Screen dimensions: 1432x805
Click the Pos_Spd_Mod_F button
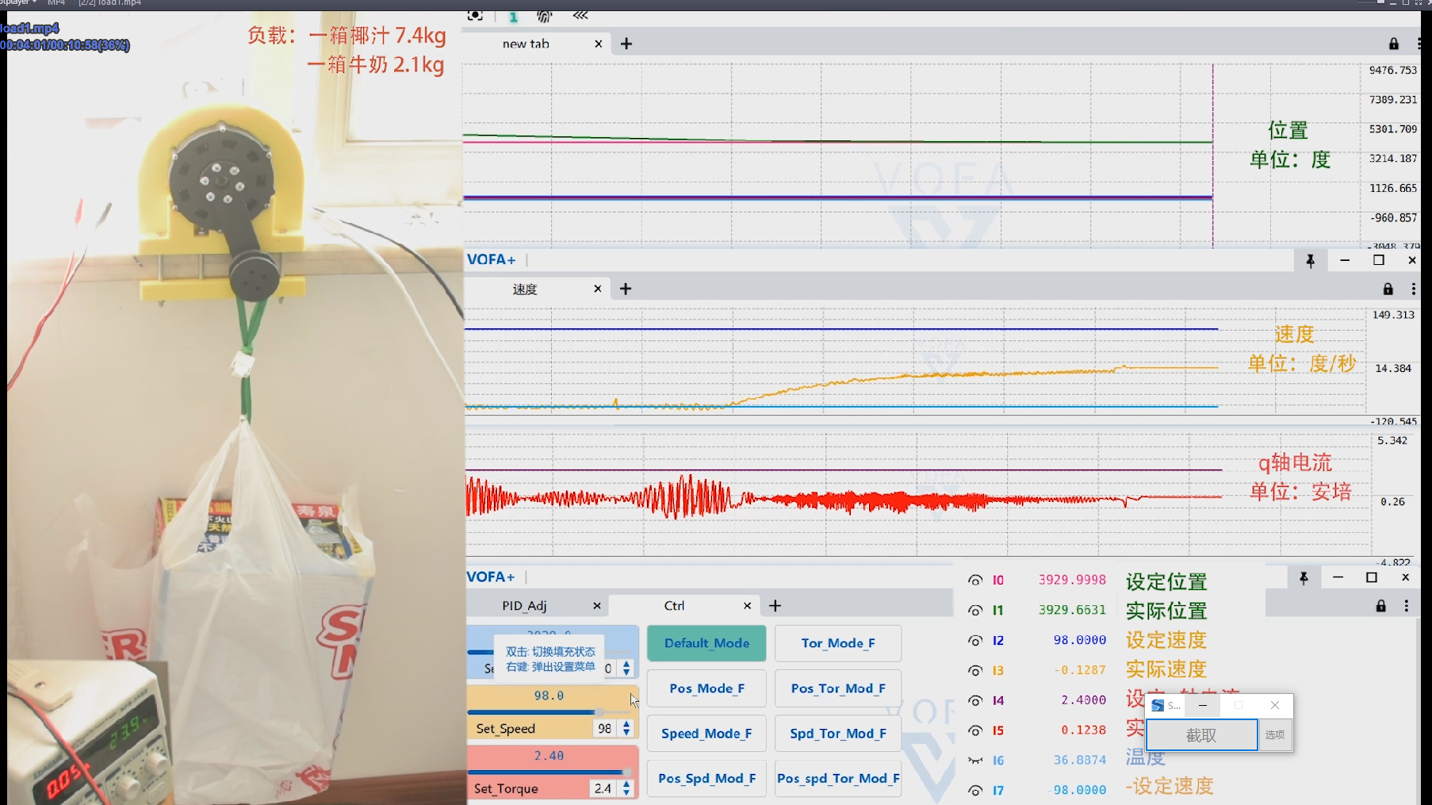pyautogui.click(x=706, y=779)
